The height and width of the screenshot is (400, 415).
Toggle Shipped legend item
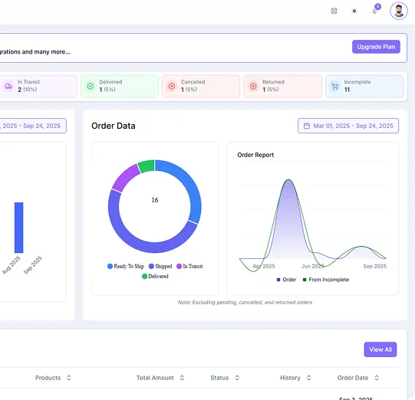160,266
